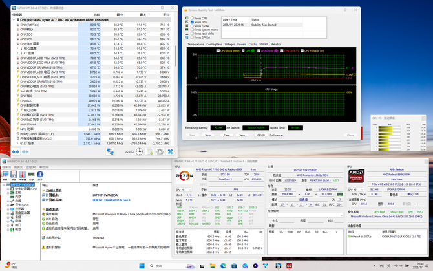Screen dimensions: 433x271
Task: Click the AMD Radeon logo in system summary
Action: (x=356, y=176)
